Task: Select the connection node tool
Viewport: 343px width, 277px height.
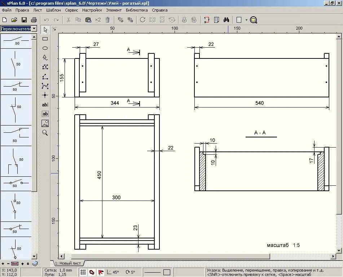Action: click(x=45, y=95)
